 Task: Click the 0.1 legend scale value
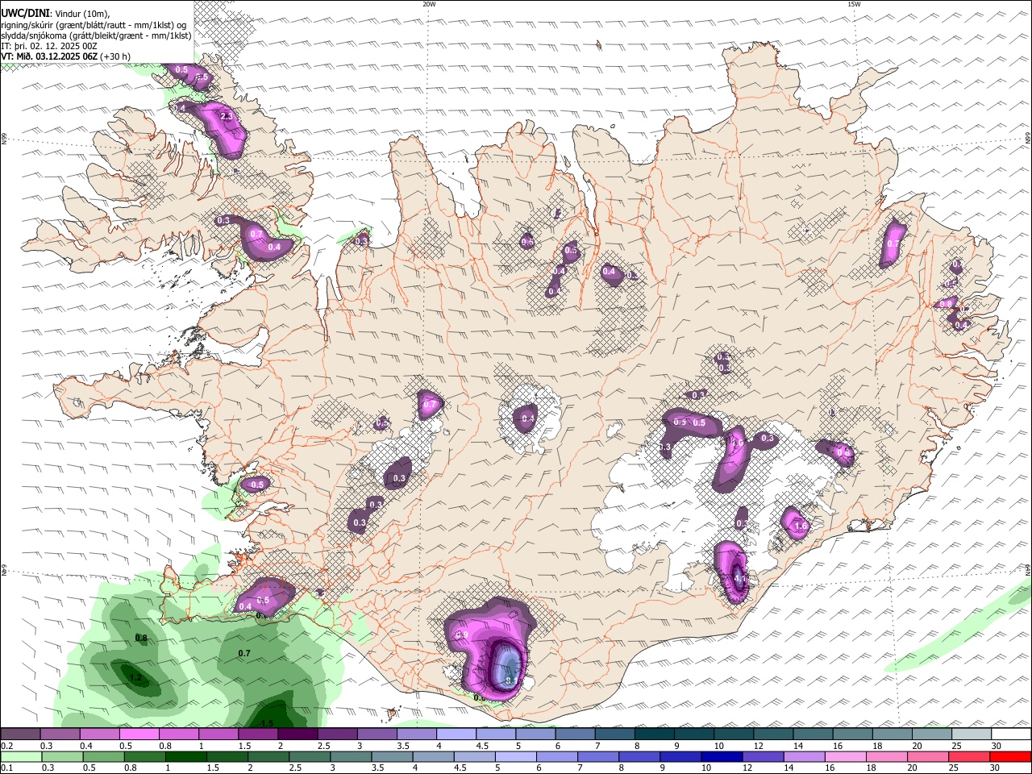6,768
